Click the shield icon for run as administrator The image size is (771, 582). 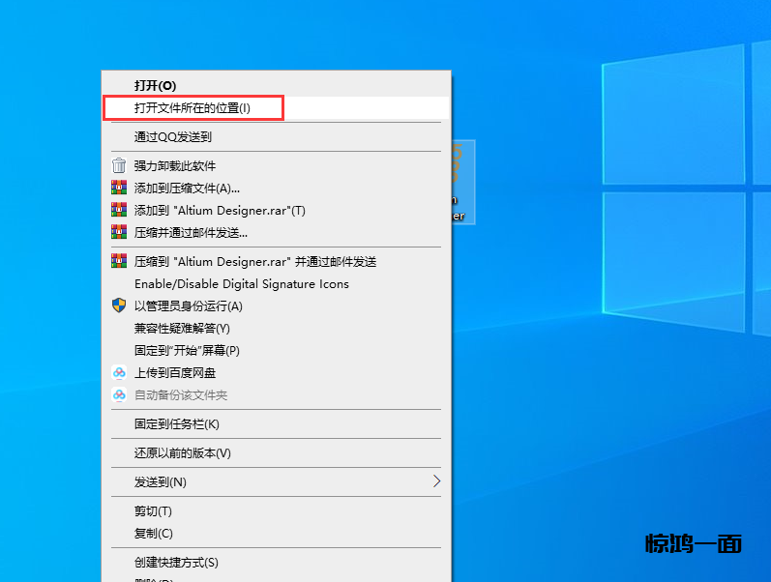(x=119, y=306)
